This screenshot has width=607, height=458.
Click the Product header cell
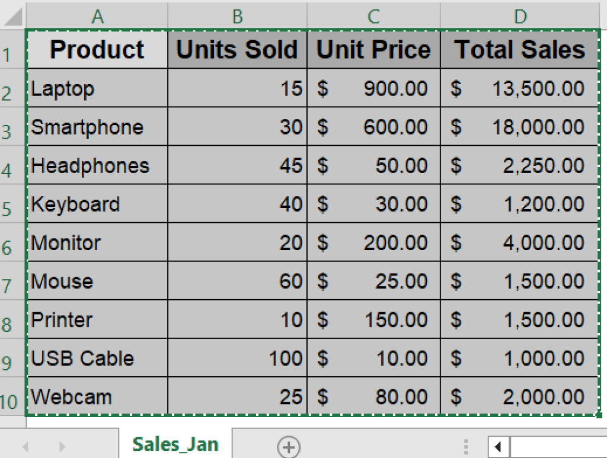point(97,50)
